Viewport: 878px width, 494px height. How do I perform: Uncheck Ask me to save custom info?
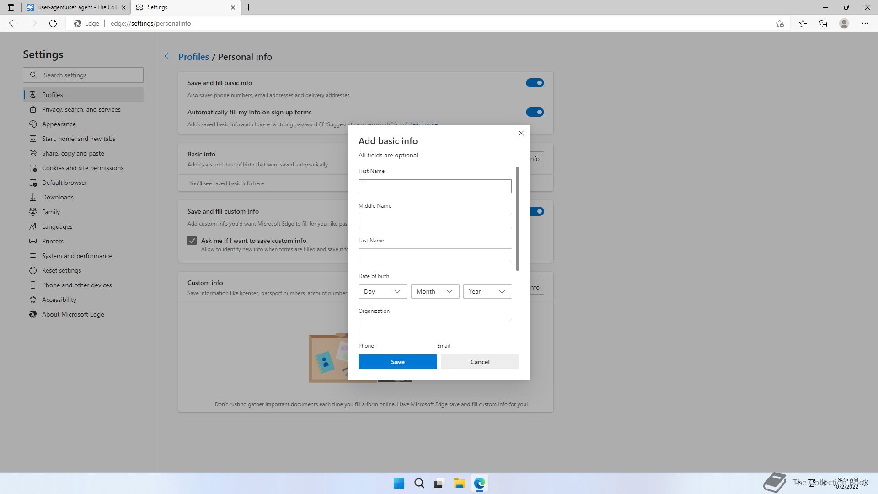click(x=192, y=241)
